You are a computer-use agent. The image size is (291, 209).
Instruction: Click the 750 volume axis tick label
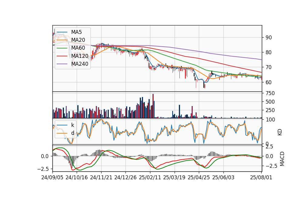coord(270,93)
